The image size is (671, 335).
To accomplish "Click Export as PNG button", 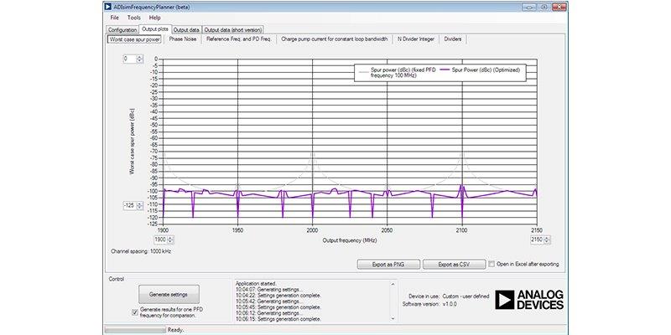I will (388, 264).
